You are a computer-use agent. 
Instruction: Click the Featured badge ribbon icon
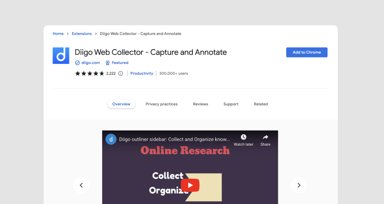coord(107,63)
